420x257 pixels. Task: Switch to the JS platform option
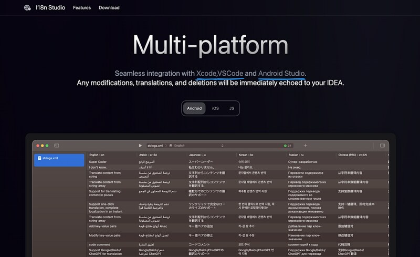[x=231, y=108]
